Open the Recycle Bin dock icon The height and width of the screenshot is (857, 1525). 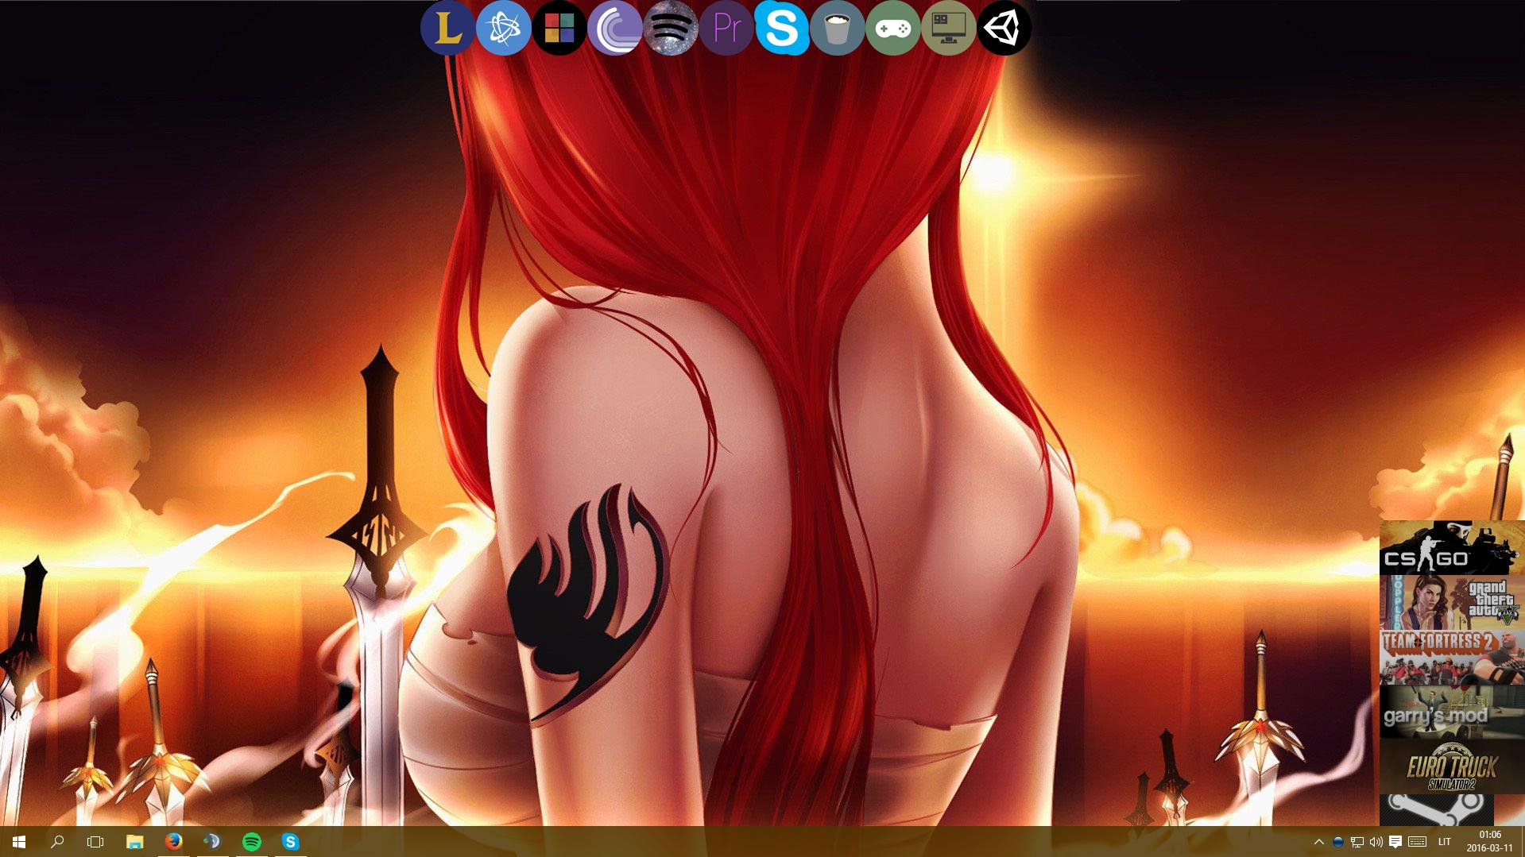[837, 28]
